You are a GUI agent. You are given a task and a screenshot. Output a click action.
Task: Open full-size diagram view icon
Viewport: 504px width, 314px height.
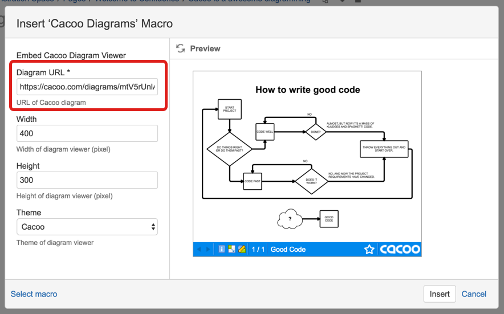231,249
